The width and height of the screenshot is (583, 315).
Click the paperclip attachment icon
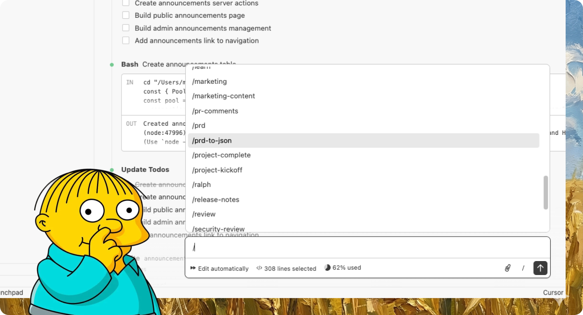507,268
